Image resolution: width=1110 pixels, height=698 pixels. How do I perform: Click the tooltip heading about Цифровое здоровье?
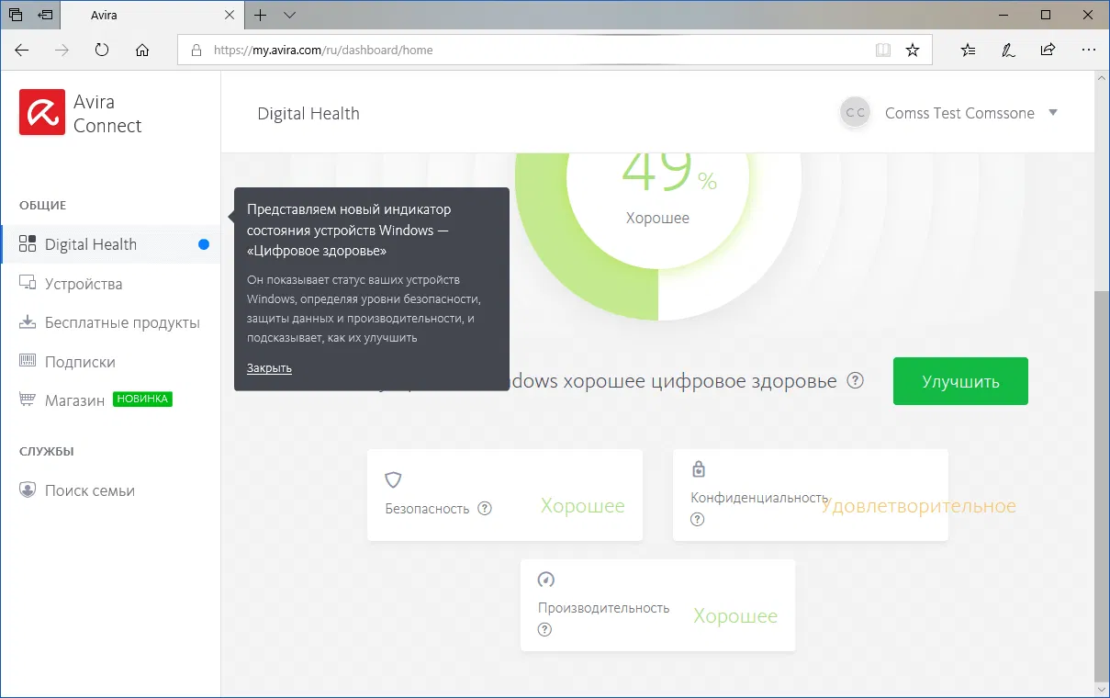349,230
